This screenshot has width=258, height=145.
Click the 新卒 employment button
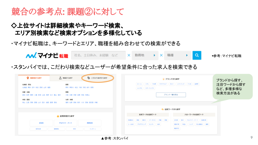74,129
